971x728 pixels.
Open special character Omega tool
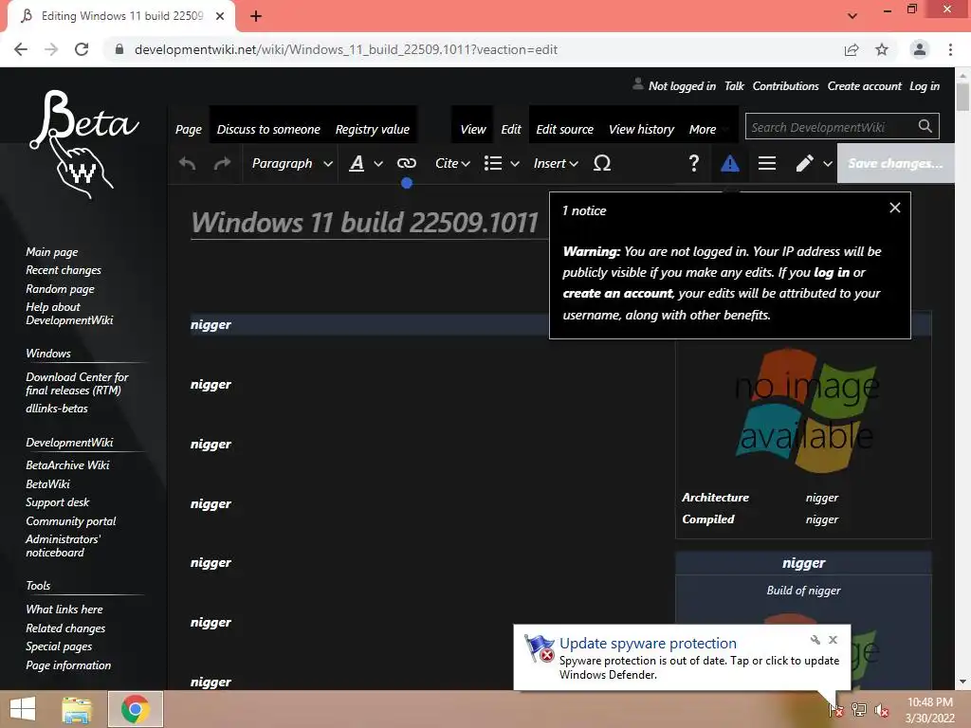[x=602, y=163]
